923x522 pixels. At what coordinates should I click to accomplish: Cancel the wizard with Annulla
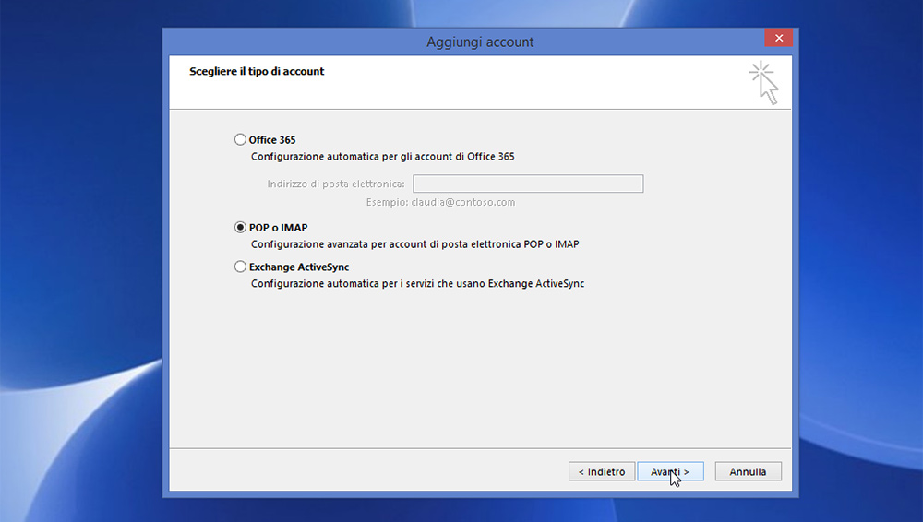pyautogui.click(x=749, y=471)
